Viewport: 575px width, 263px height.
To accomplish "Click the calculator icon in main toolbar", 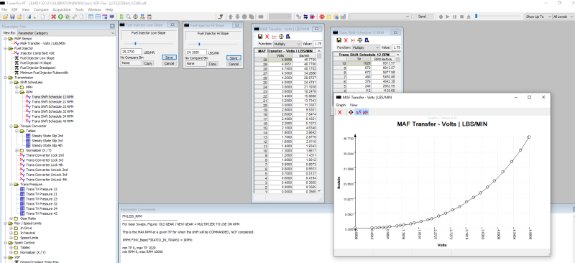I will pyautogui.click(x=149, y=17).
